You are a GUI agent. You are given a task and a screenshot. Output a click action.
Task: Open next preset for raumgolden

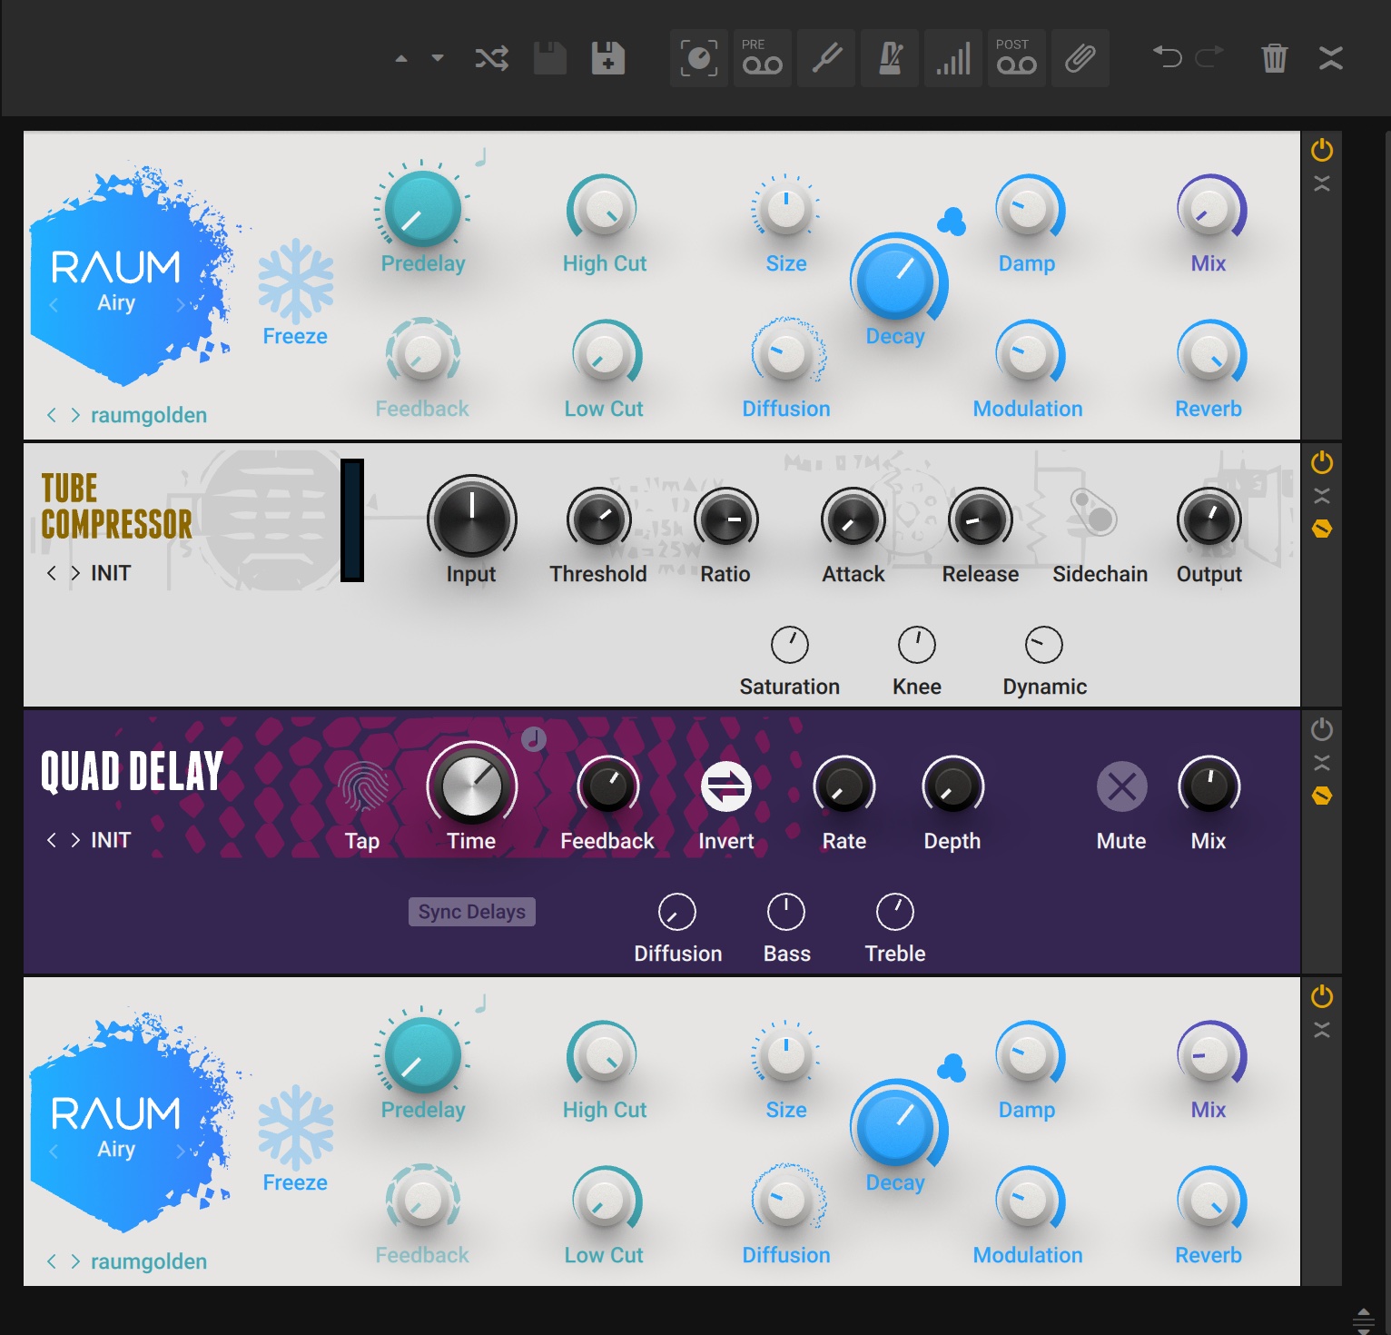point(74,415)
